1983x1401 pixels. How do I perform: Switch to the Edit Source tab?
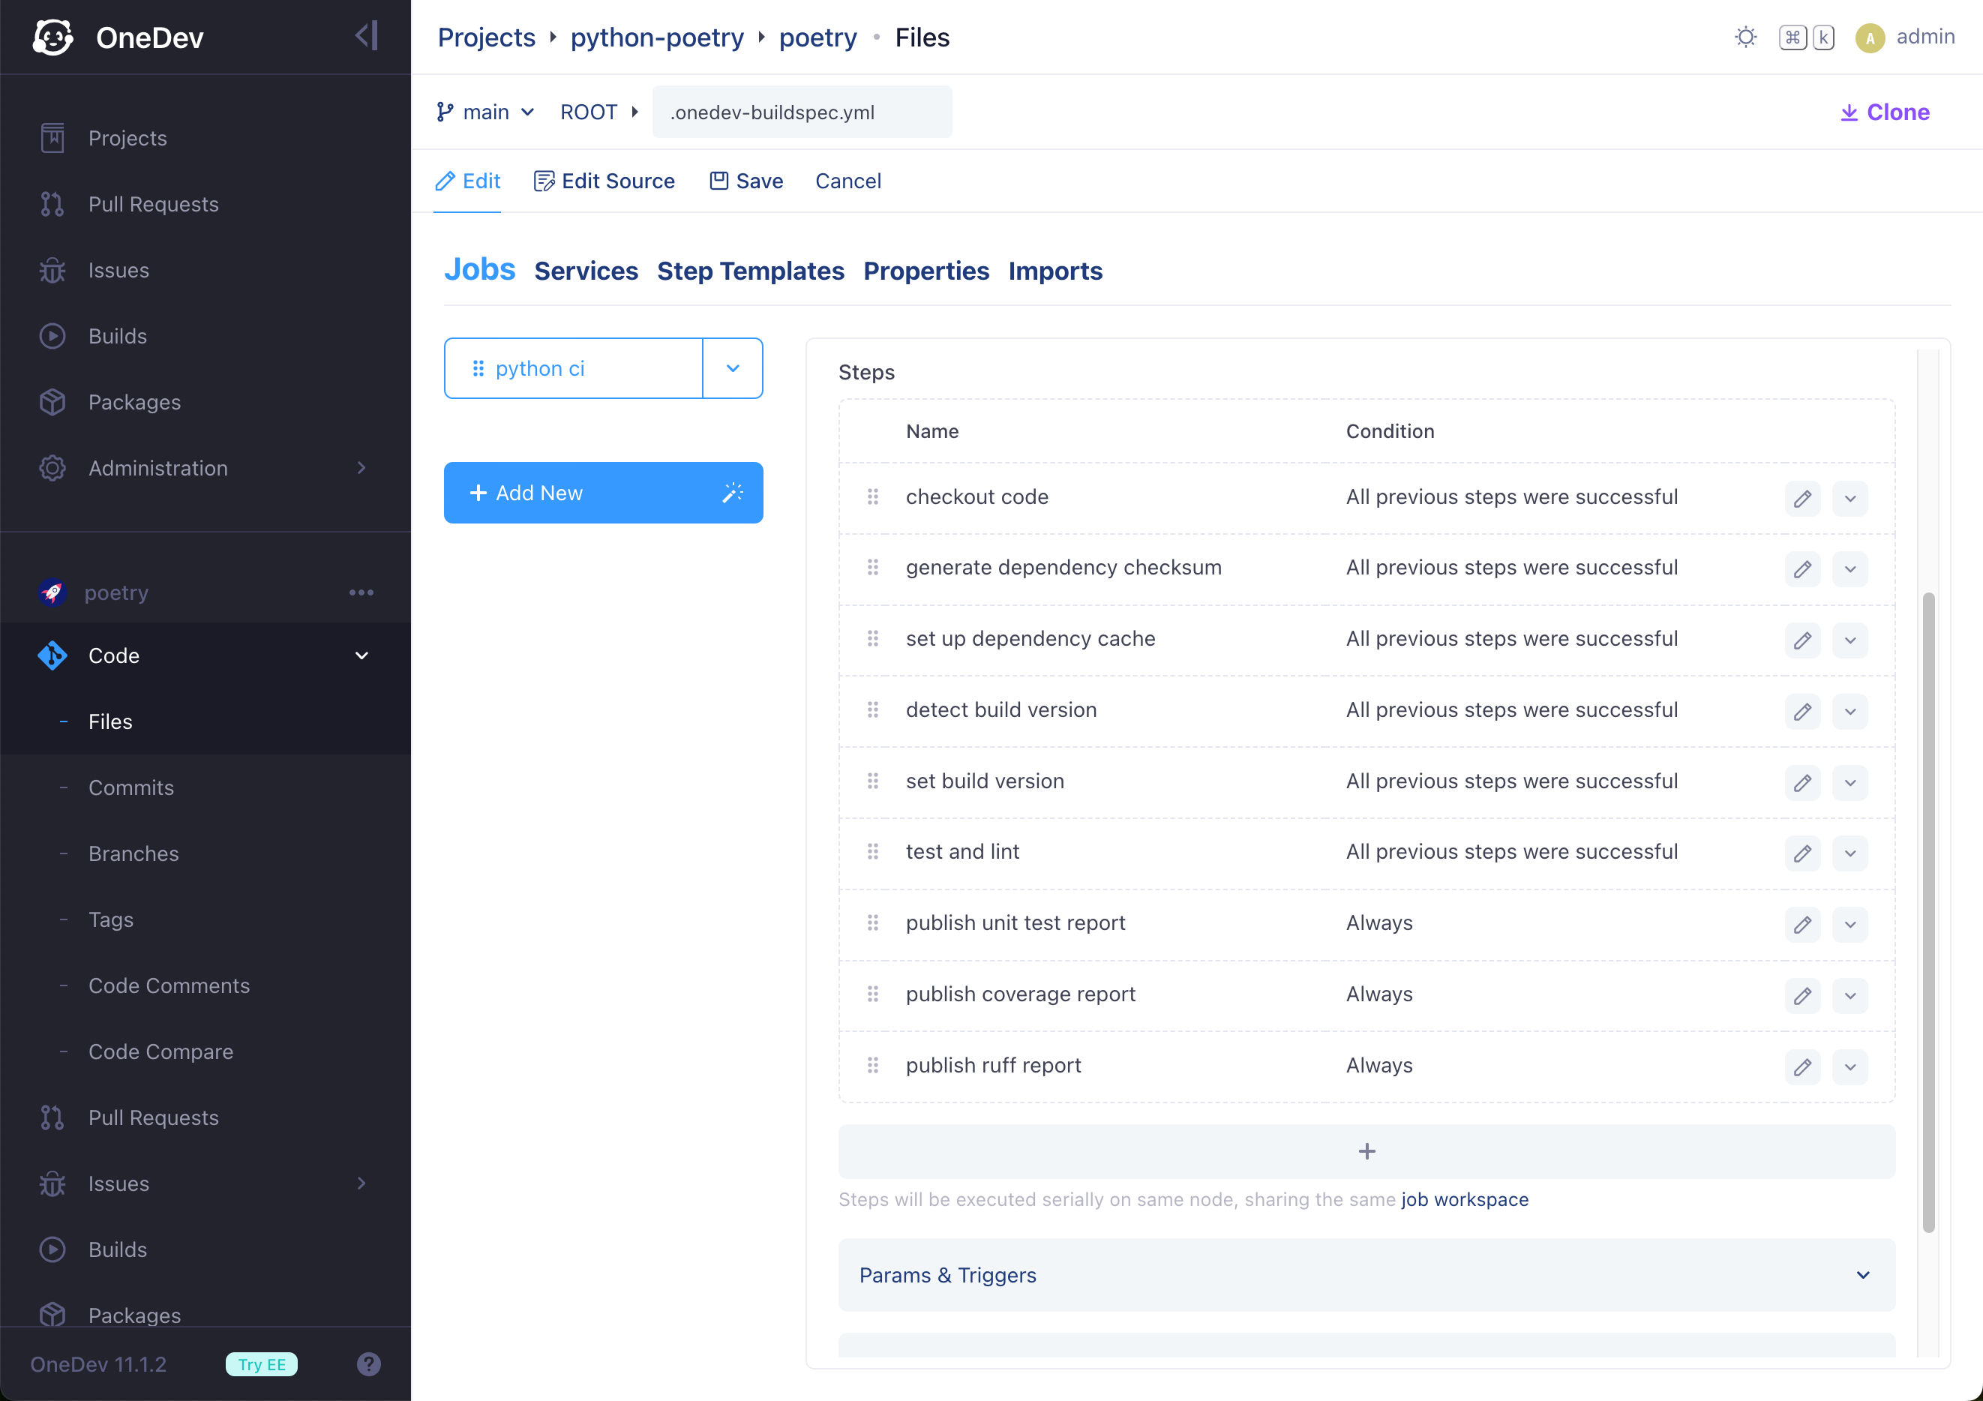[604, 181]
